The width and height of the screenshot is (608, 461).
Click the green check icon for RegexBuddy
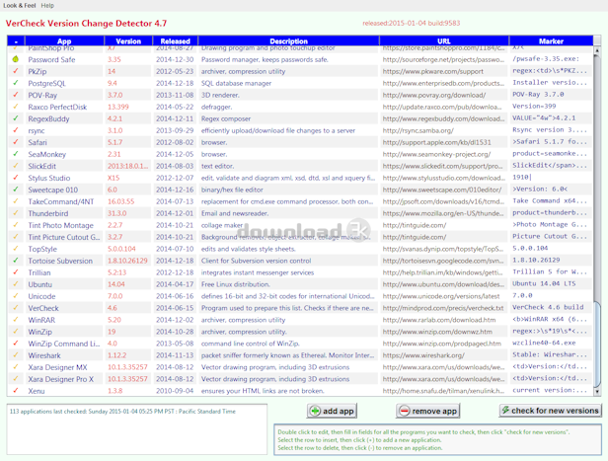point(16,118)
